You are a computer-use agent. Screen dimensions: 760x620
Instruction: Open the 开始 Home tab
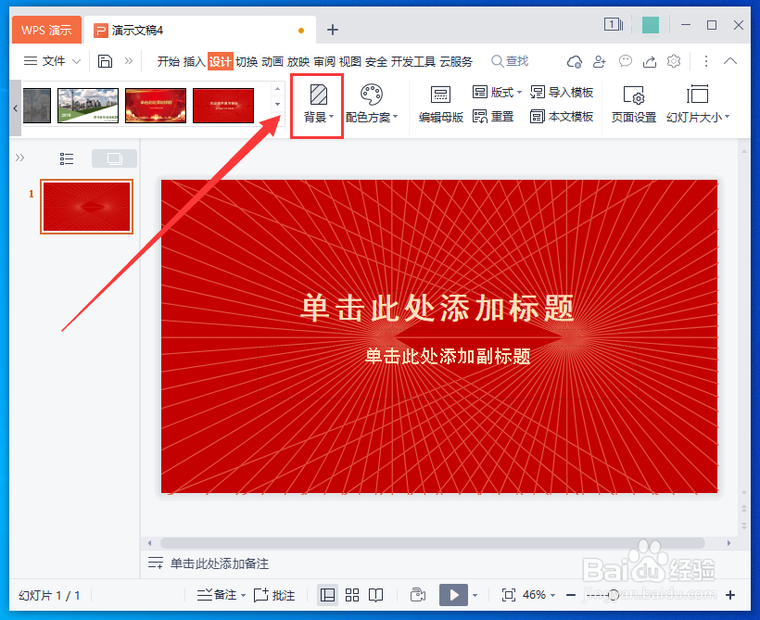tap(168, 61)
